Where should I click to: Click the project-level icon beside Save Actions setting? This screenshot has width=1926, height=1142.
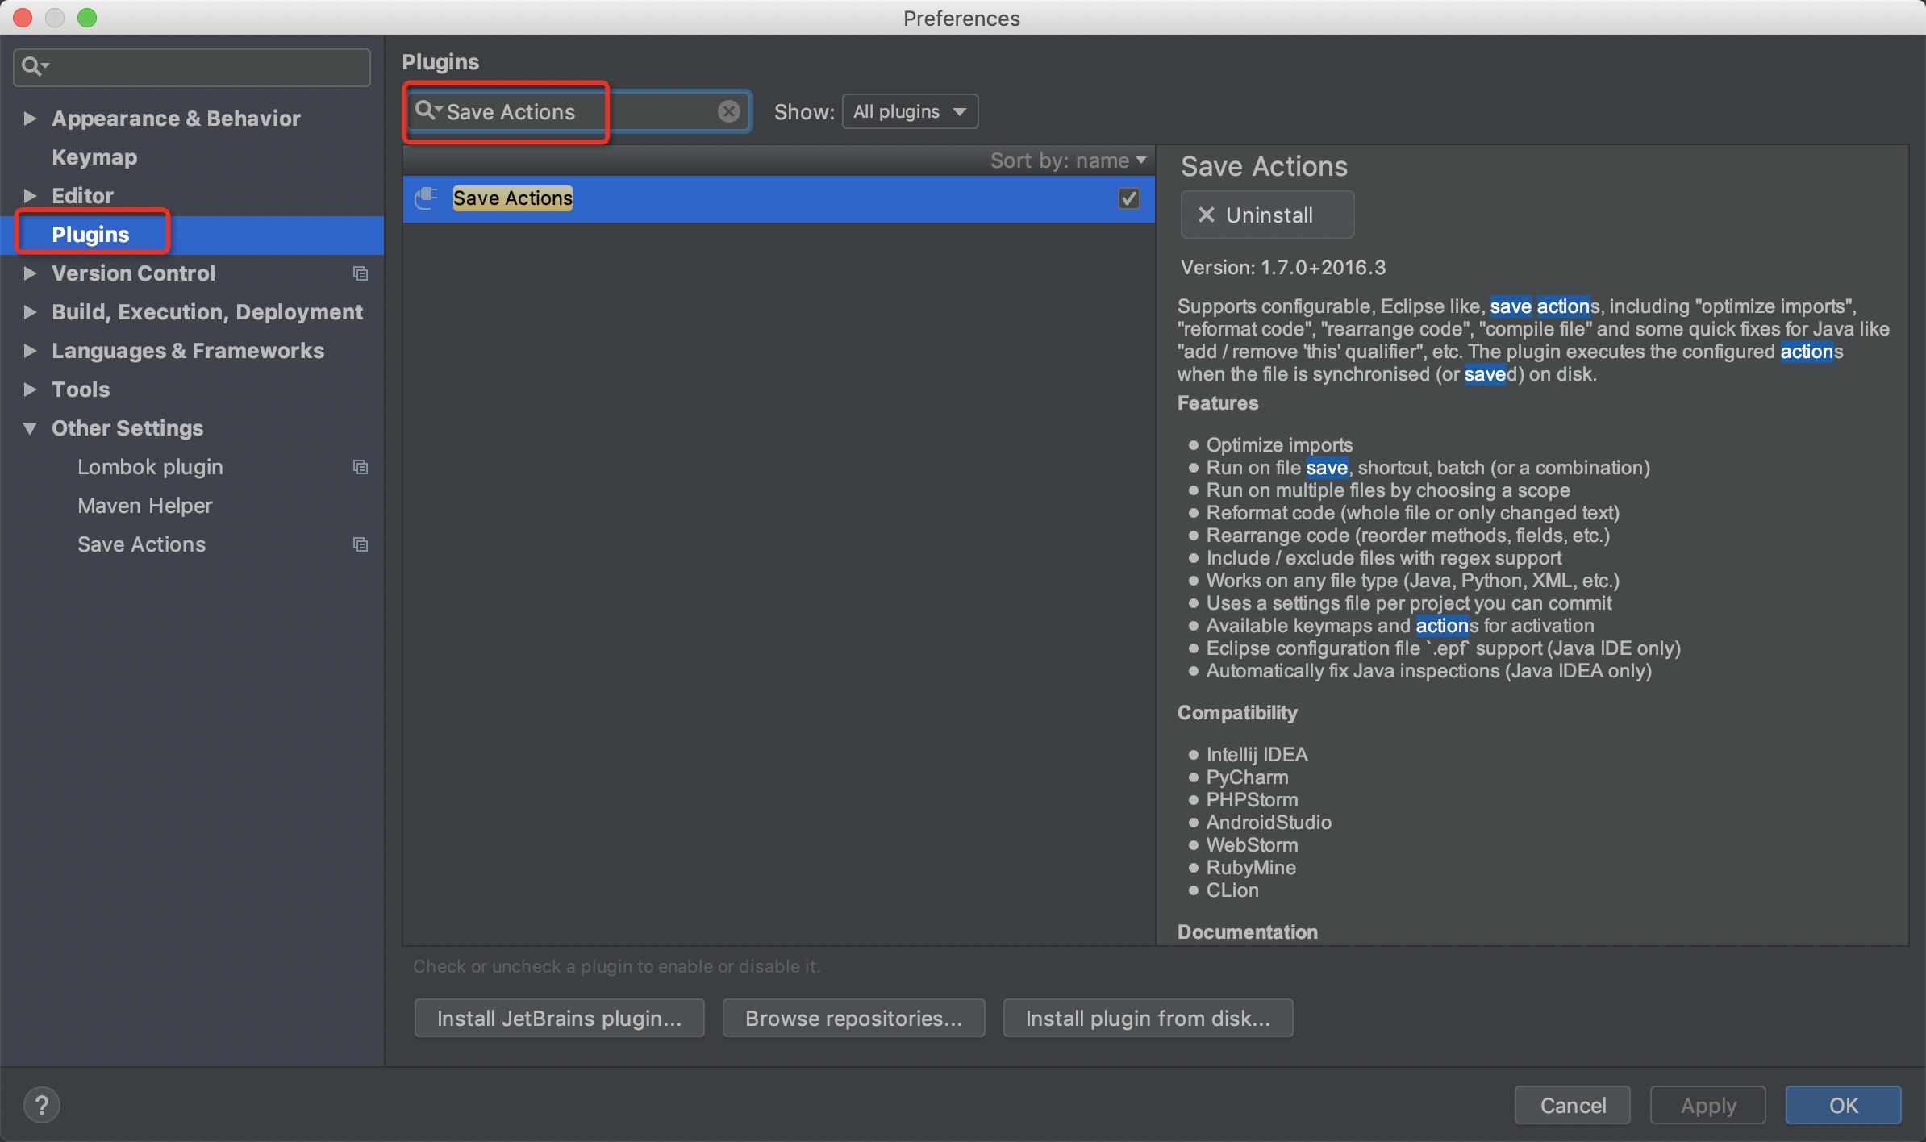pos(361,544)
